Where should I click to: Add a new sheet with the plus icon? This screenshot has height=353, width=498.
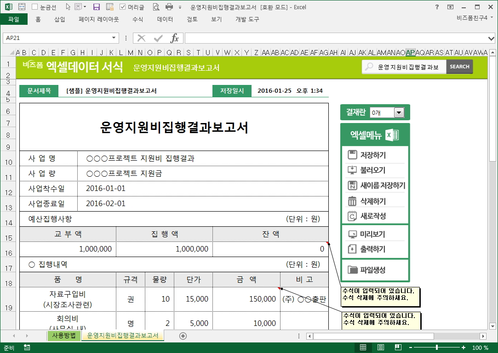click(x=183, y=336)
